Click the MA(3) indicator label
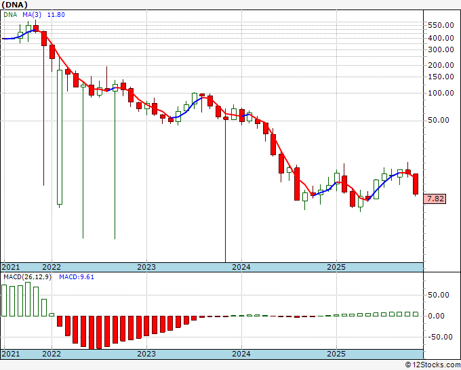This screenshot has height=370, width=461. [x=32, y=14]
